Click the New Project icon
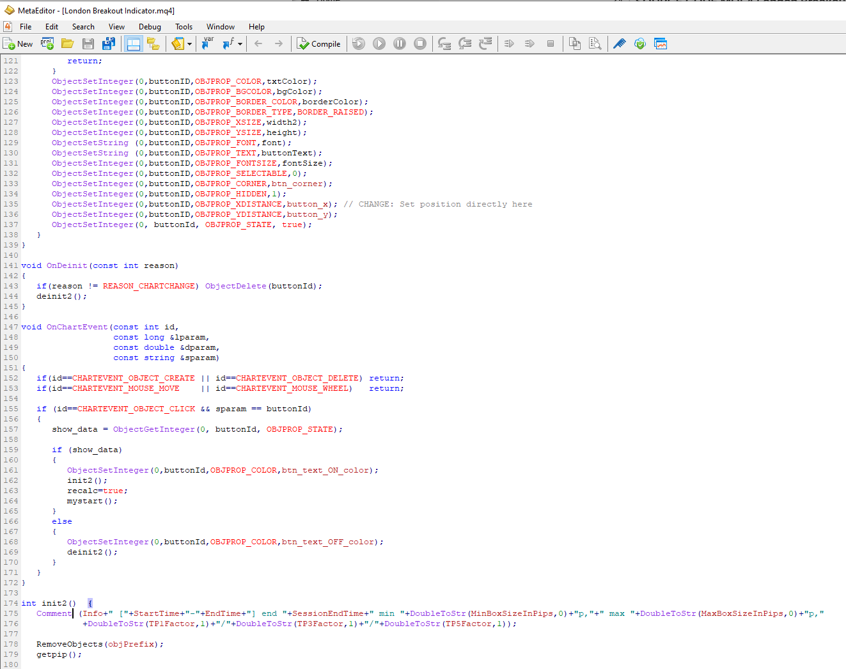Screen dimensions: 846x669 click(47, 43)
